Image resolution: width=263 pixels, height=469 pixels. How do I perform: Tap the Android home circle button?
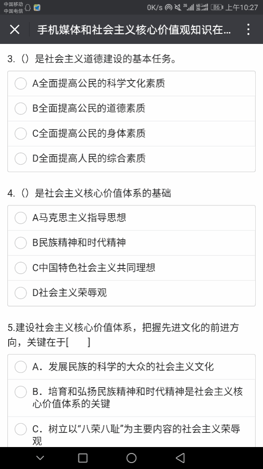point(131,458)
